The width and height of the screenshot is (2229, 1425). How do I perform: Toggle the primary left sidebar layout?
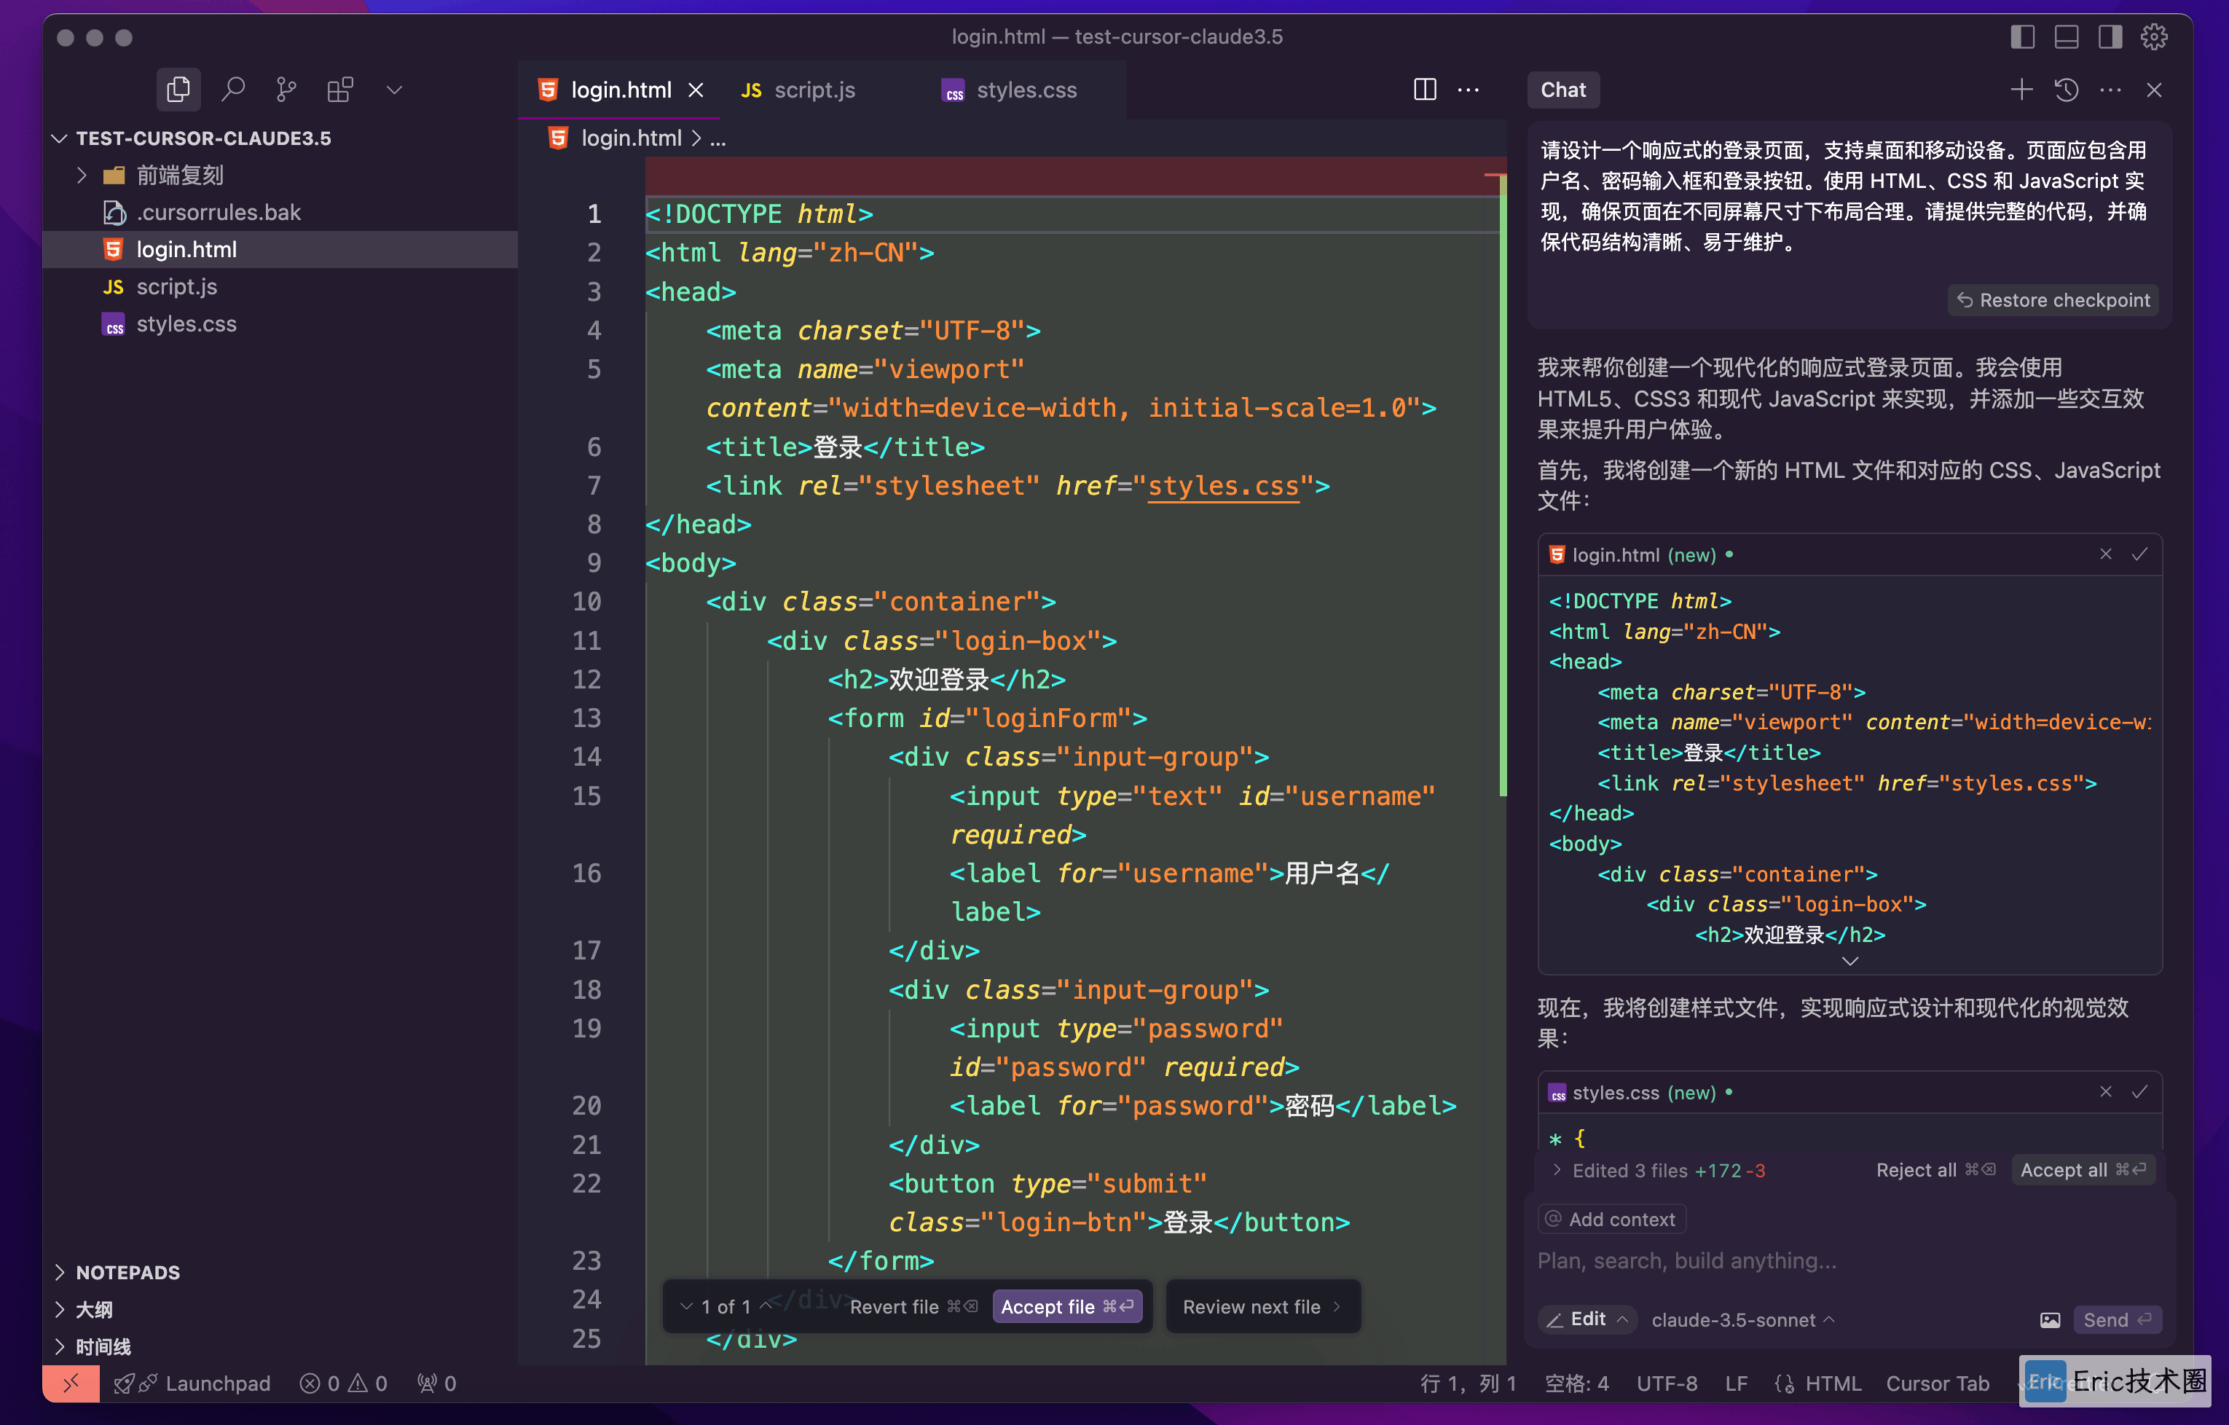click(2021, 37)
